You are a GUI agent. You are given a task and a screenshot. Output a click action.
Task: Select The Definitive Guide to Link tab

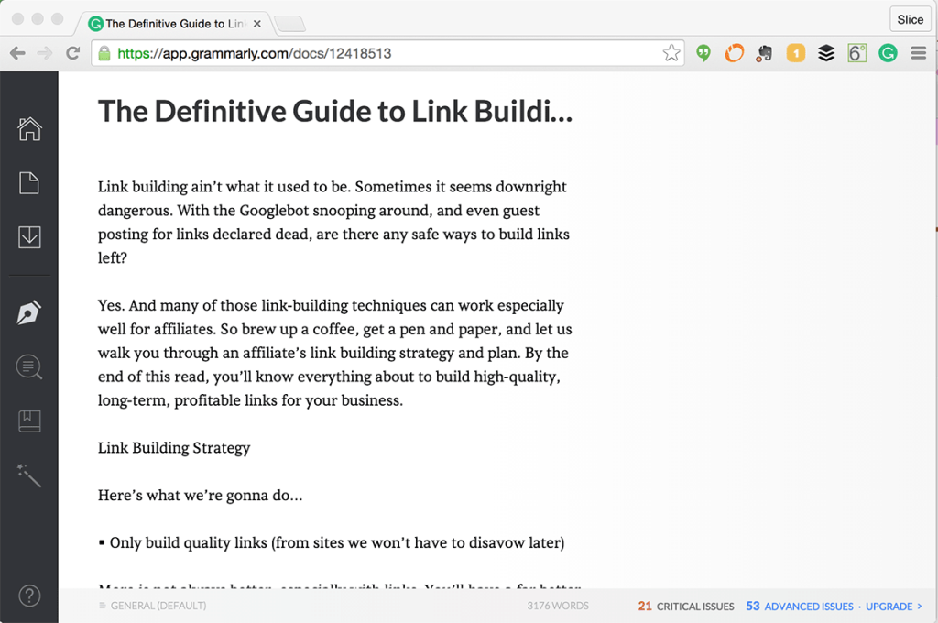click(x=174, y=24)
